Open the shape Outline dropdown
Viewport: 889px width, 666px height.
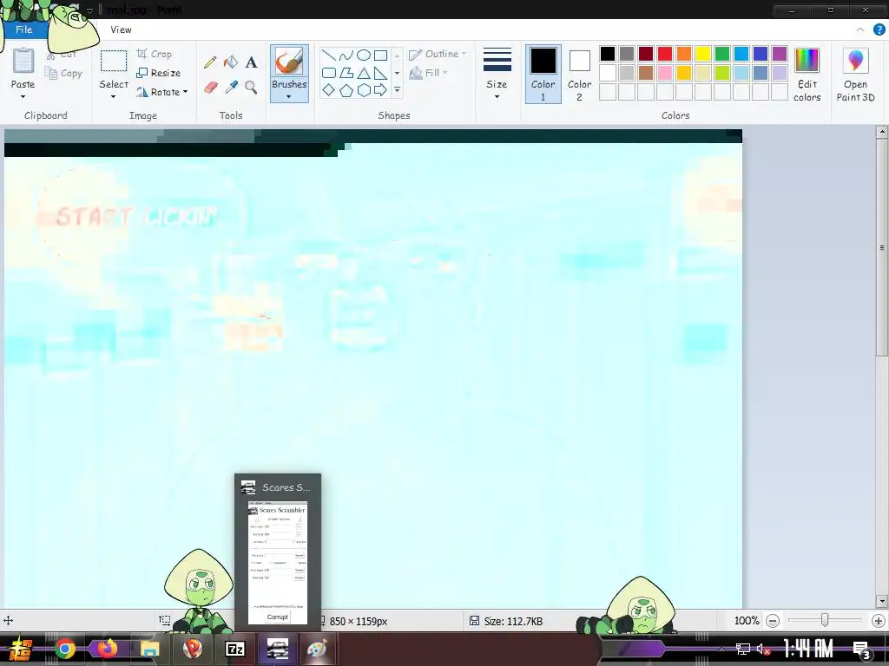click(438, 54)
